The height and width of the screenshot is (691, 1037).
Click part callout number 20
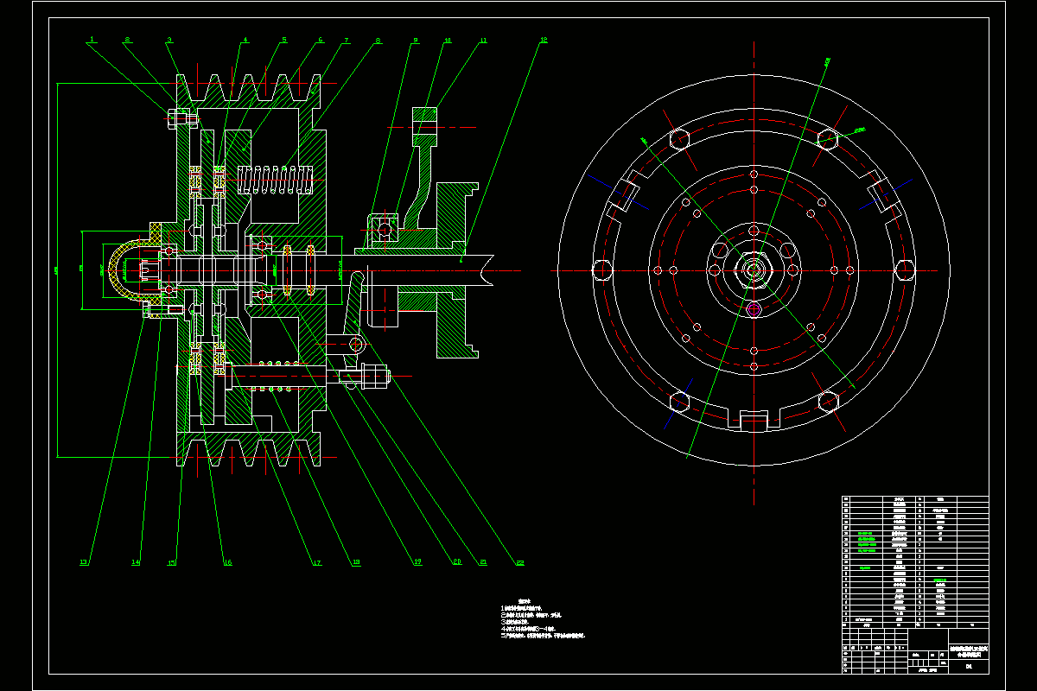457,562
